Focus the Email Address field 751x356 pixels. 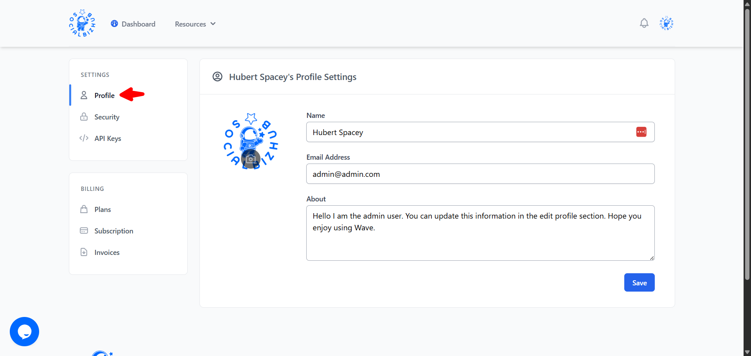[x=480, y=174]
